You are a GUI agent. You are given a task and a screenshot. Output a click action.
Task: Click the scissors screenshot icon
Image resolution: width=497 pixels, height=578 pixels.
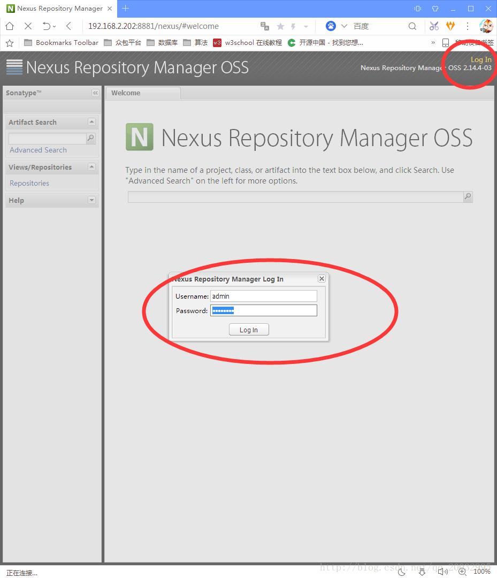click(x=434, y=26)
